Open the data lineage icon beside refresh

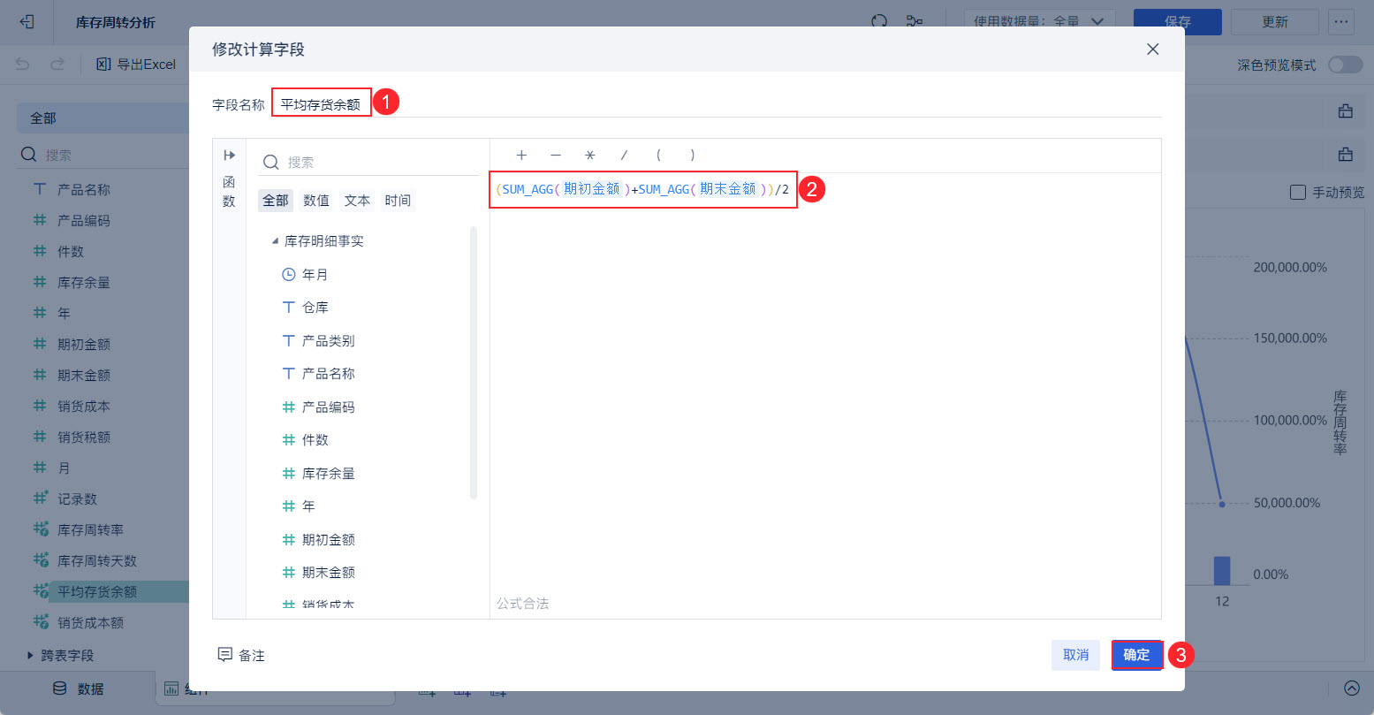[915, 22]
